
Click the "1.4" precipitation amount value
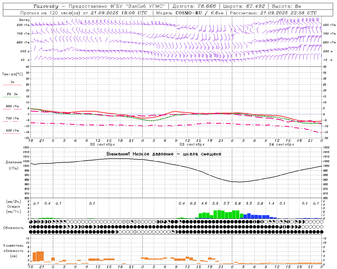[x=271, y=204]
